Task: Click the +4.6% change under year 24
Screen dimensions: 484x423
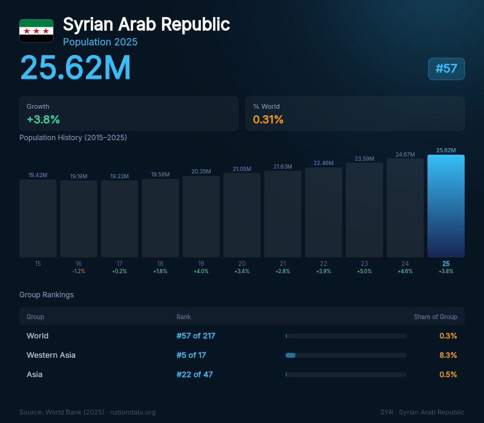Action: pyautogui.click(x=405, y=271)
